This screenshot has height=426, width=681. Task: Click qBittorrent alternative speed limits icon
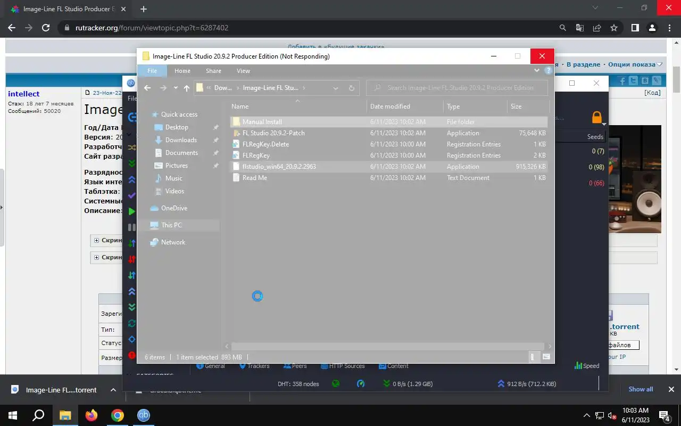361,383
